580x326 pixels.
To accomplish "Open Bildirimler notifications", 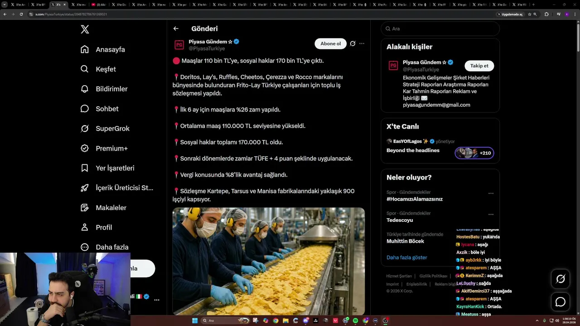I will (104, 89).
